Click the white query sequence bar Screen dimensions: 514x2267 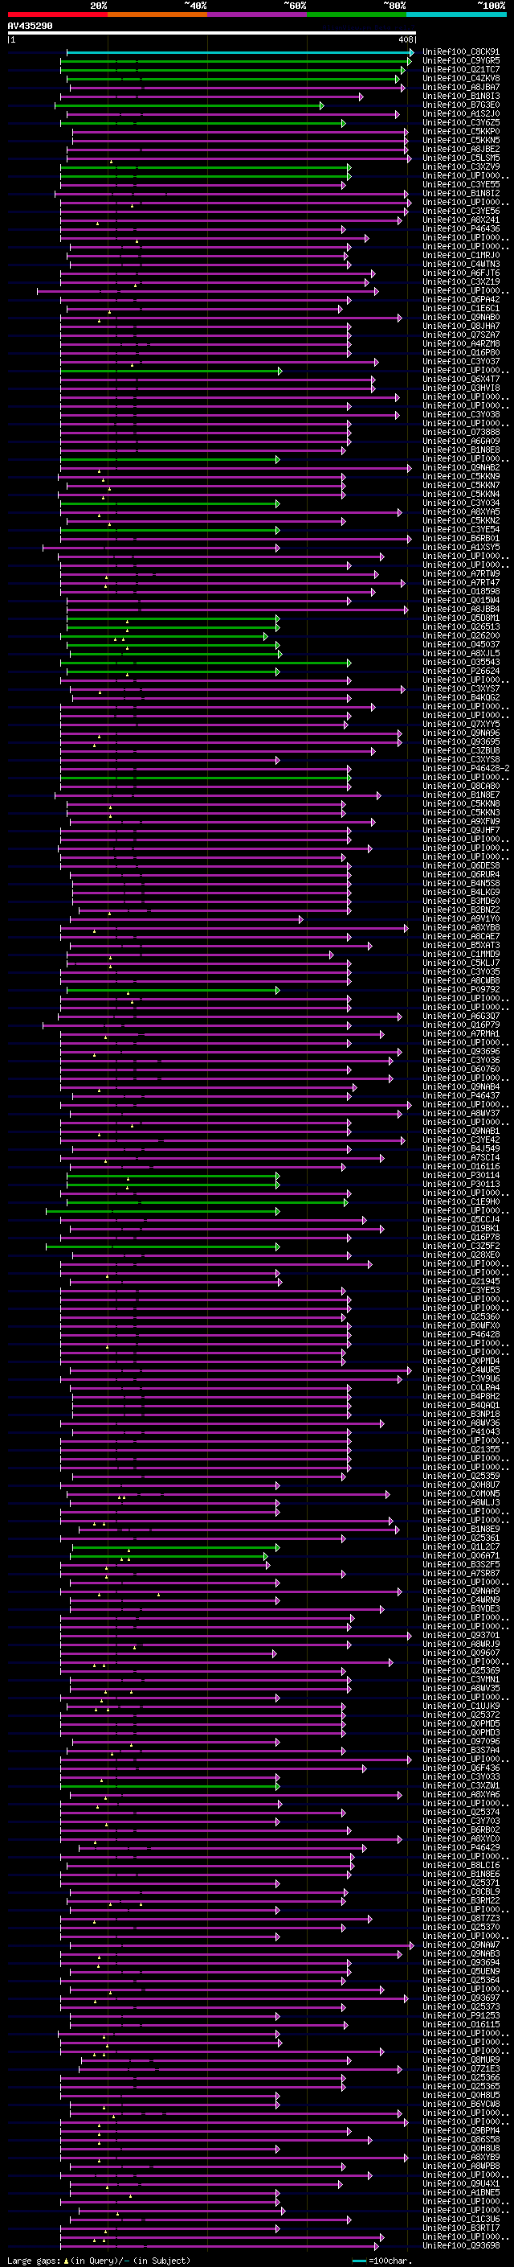212,34
